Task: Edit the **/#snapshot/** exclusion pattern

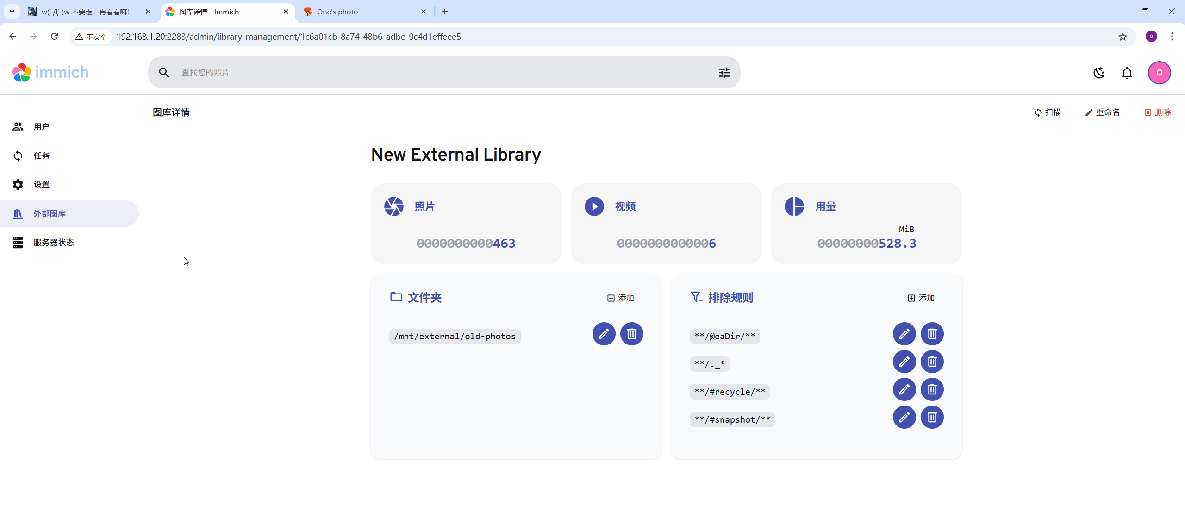Action: pos(904,417)
